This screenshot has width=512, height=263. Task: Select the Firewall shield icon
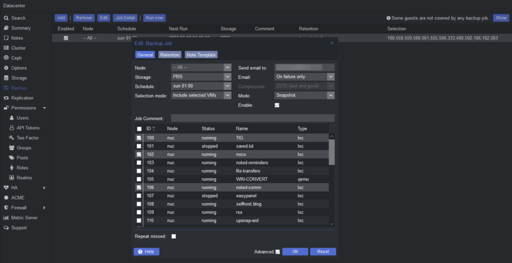coord(6,207)
